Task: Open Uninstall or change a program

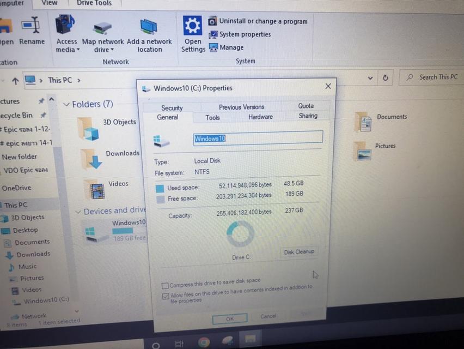Action: click(264, 21)
